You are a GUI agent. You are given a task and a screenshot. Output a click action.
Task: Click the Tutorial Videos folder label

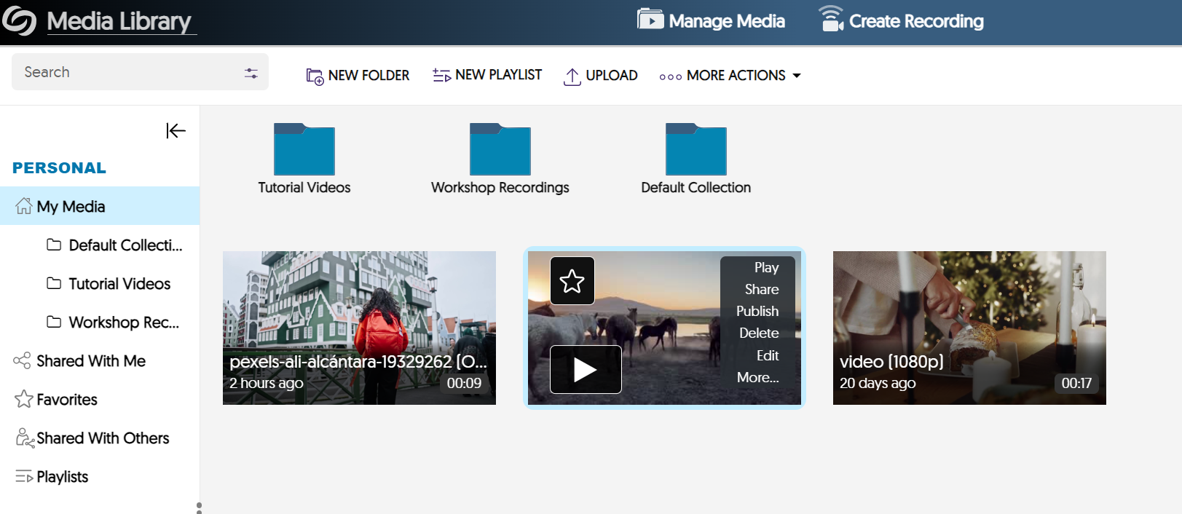[304, 187]
